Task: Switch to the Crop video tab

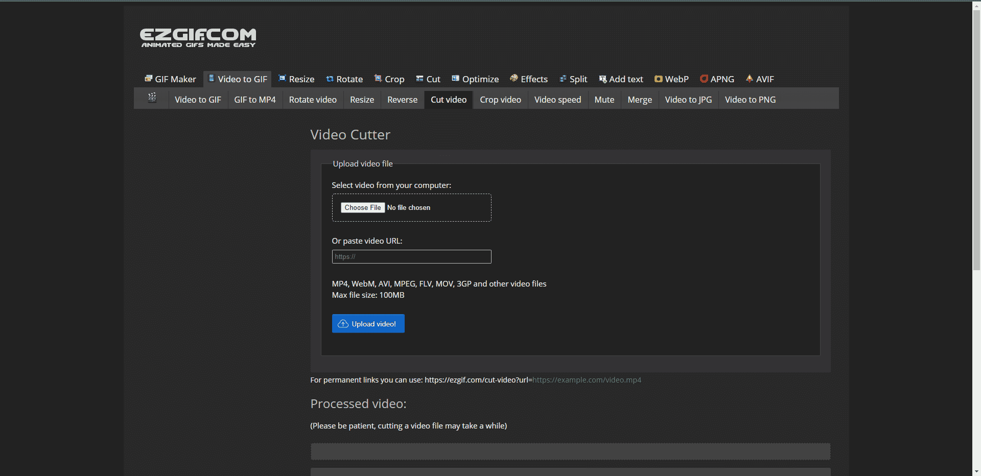Action: (x=500, y=100)
